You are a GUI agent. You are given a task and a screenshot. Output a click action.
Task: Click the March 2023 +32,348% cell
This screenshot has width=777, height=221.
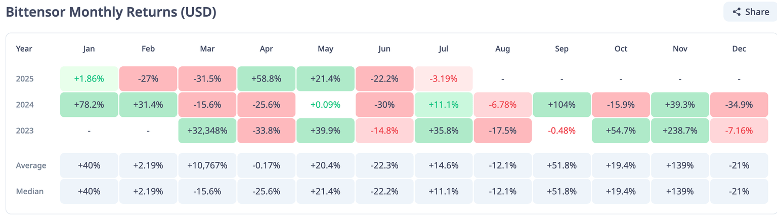click(x=207, y=130)
